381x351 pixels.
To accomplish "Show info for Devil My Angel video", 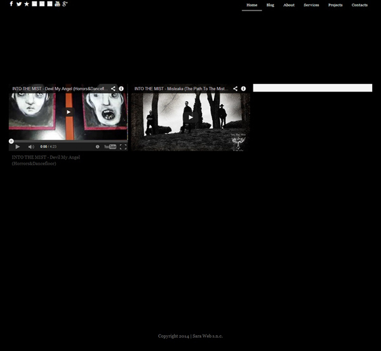I will [x=121, y=89].
